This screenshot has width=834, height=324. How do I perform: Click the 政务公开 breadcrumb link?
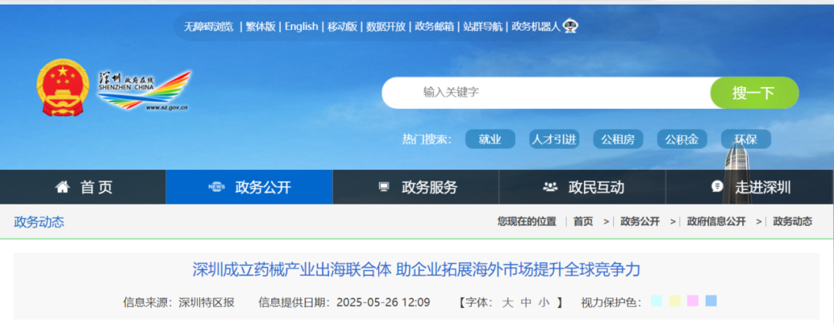coord(640,222)
